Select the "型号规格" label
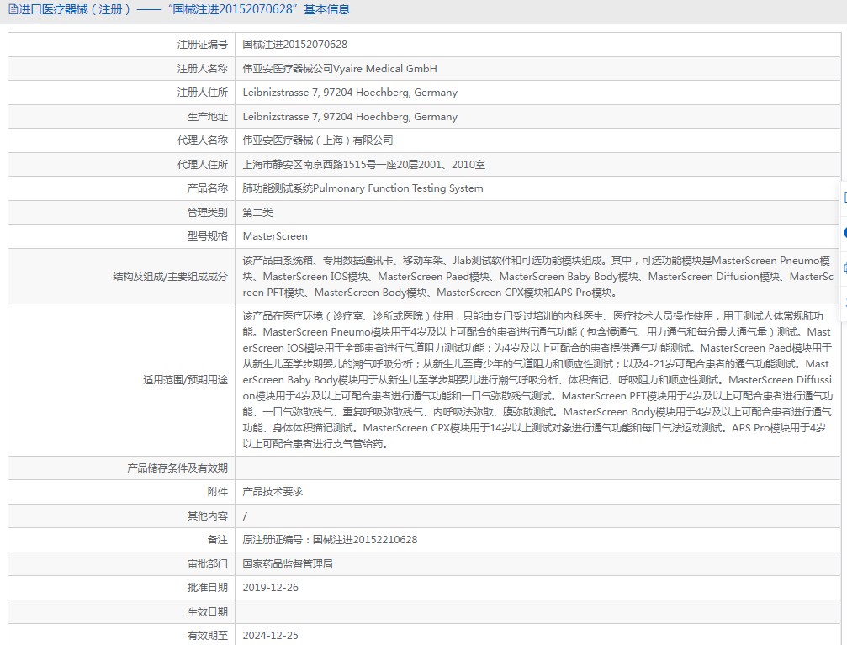Image resolution: width=847 pixels, height=645 pixels. [x=208, y=236]
